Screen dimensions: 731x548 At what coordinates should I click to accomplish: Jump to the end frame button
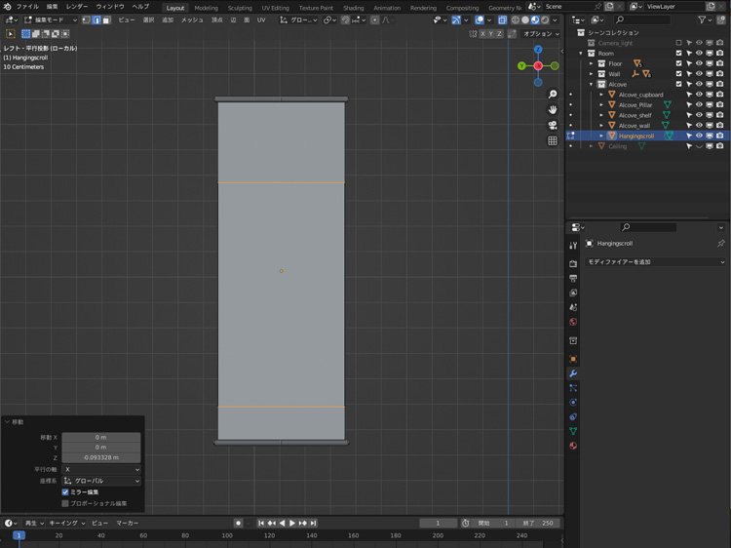[x=313, y=524]
